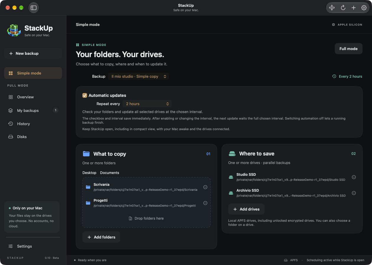This screenshot has height=265, width=372.
Task: Click the Scrivania folder path text
Action: (146, 190)
